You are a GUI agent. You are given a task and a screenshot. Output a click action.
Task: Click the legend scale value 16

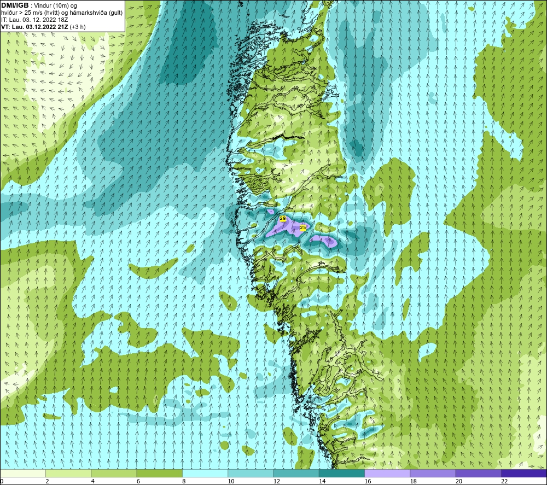pos(368,481)
